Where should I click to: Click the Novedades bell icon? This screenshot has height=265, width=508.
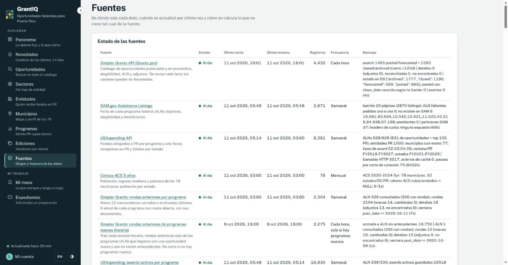pyautogui.click(x=10, y=54)
